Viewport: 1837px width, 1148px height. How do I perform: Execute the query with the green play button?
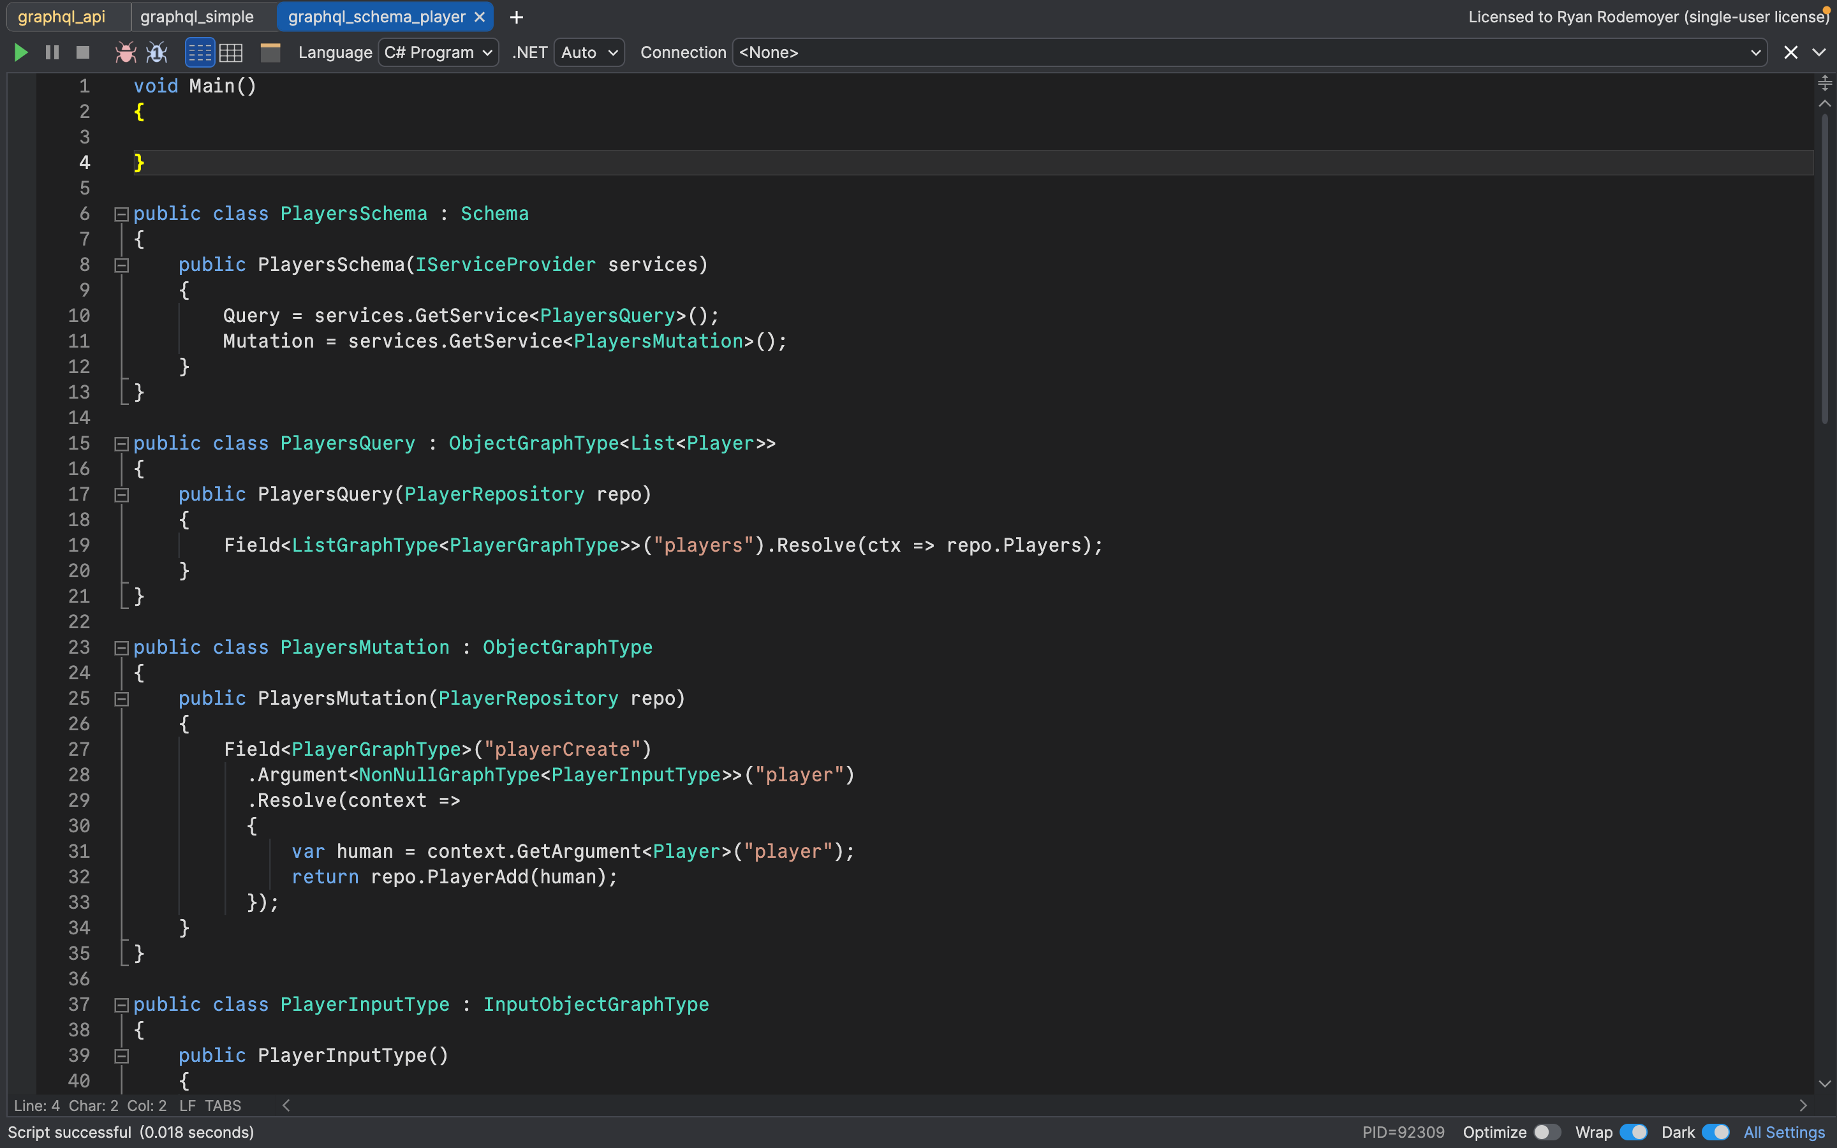21,52
